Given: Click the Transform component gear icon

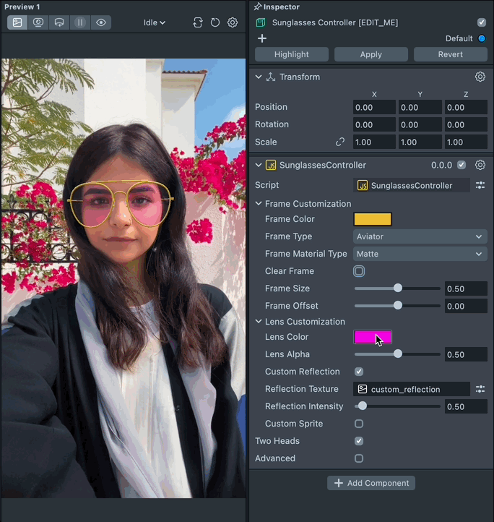Looking at the screenshot, I should 480,77.
